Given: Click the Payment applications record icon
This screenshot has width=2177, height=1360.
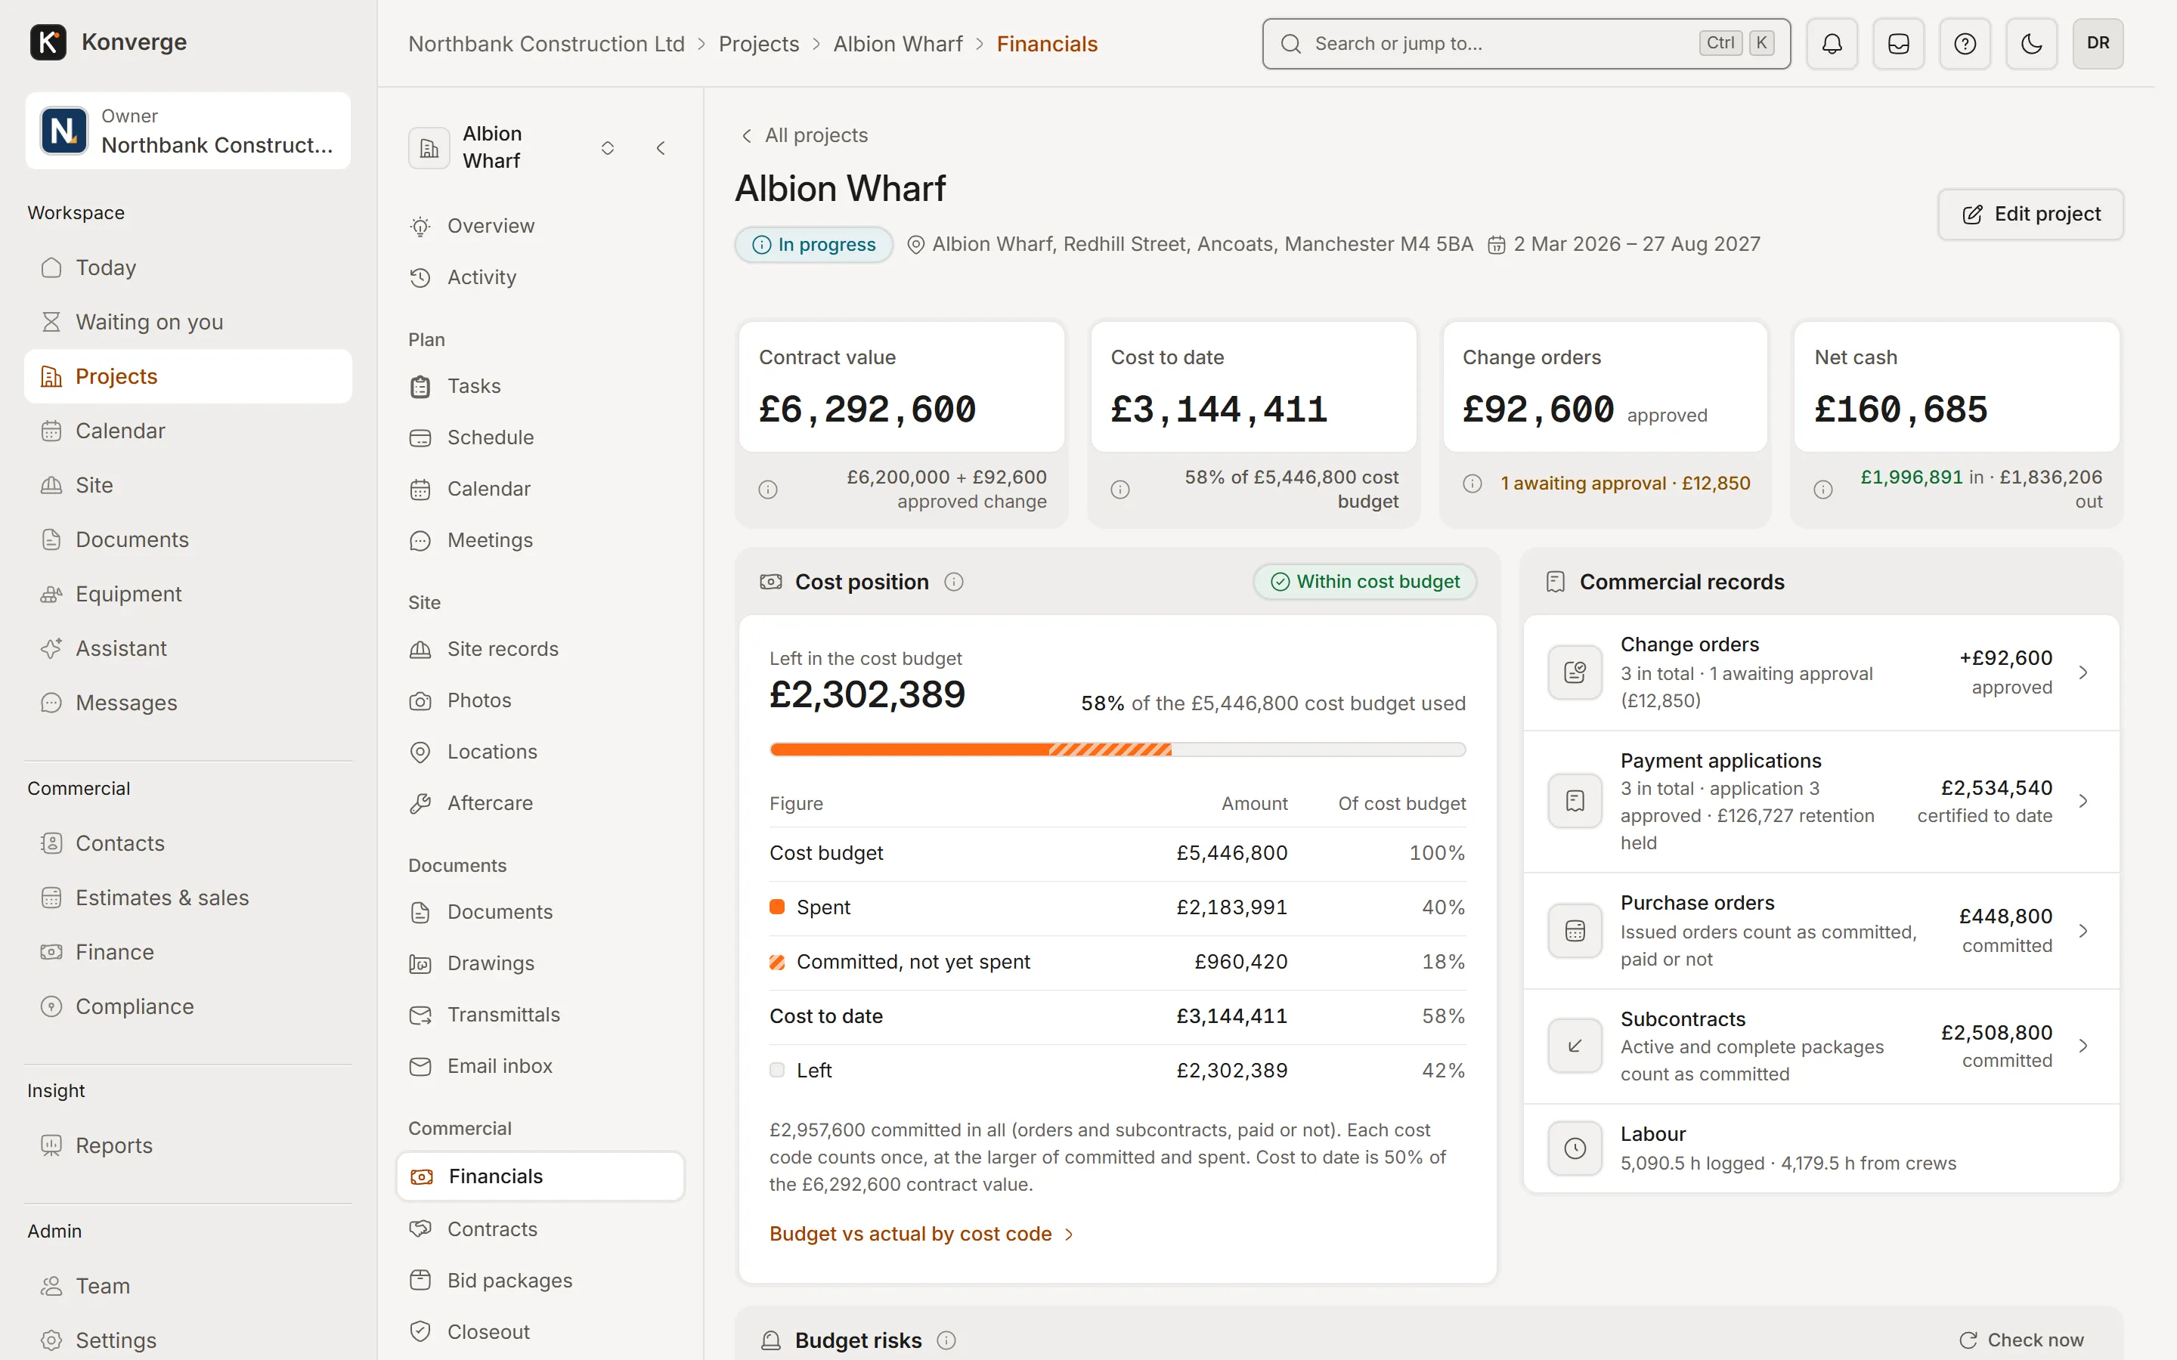Looking at the screenshot, I should click(x=1575, y=801).
